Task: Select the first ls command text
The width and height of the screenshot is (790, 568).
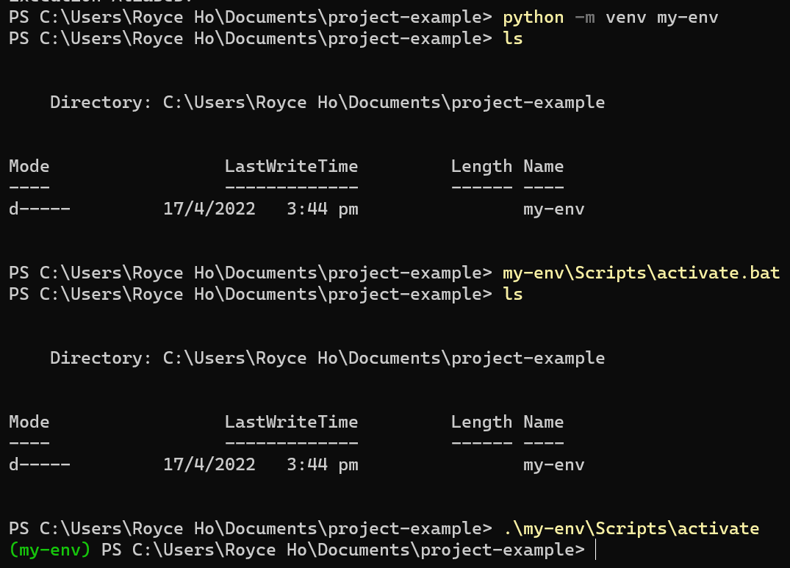Action: click(512, 38)
